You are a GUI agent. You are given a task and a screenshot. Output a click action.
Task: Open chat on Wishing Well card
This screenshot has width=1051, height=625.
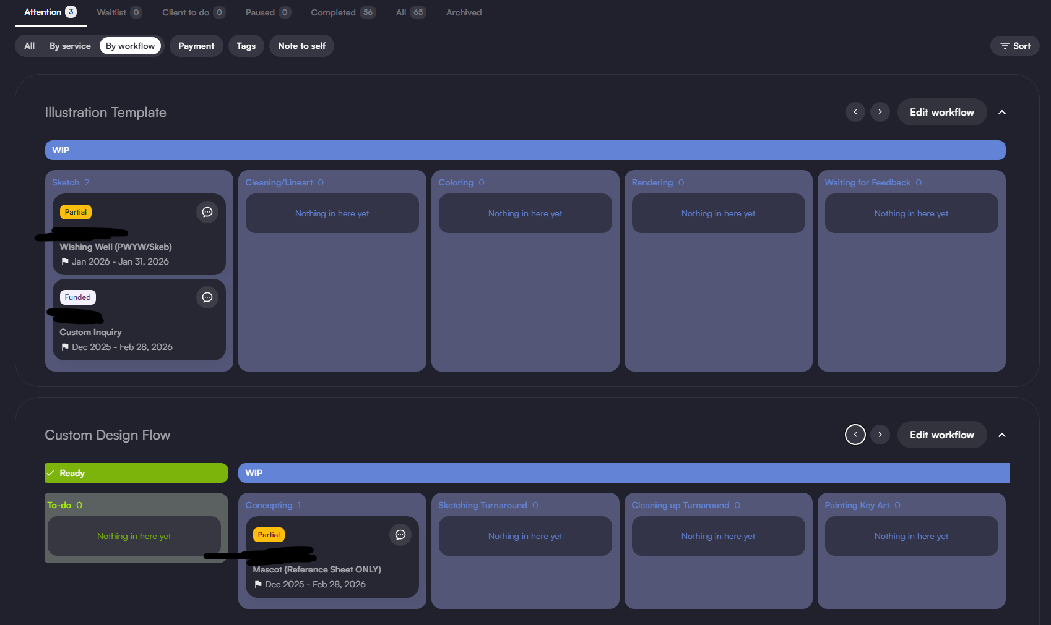pos(207,212)
